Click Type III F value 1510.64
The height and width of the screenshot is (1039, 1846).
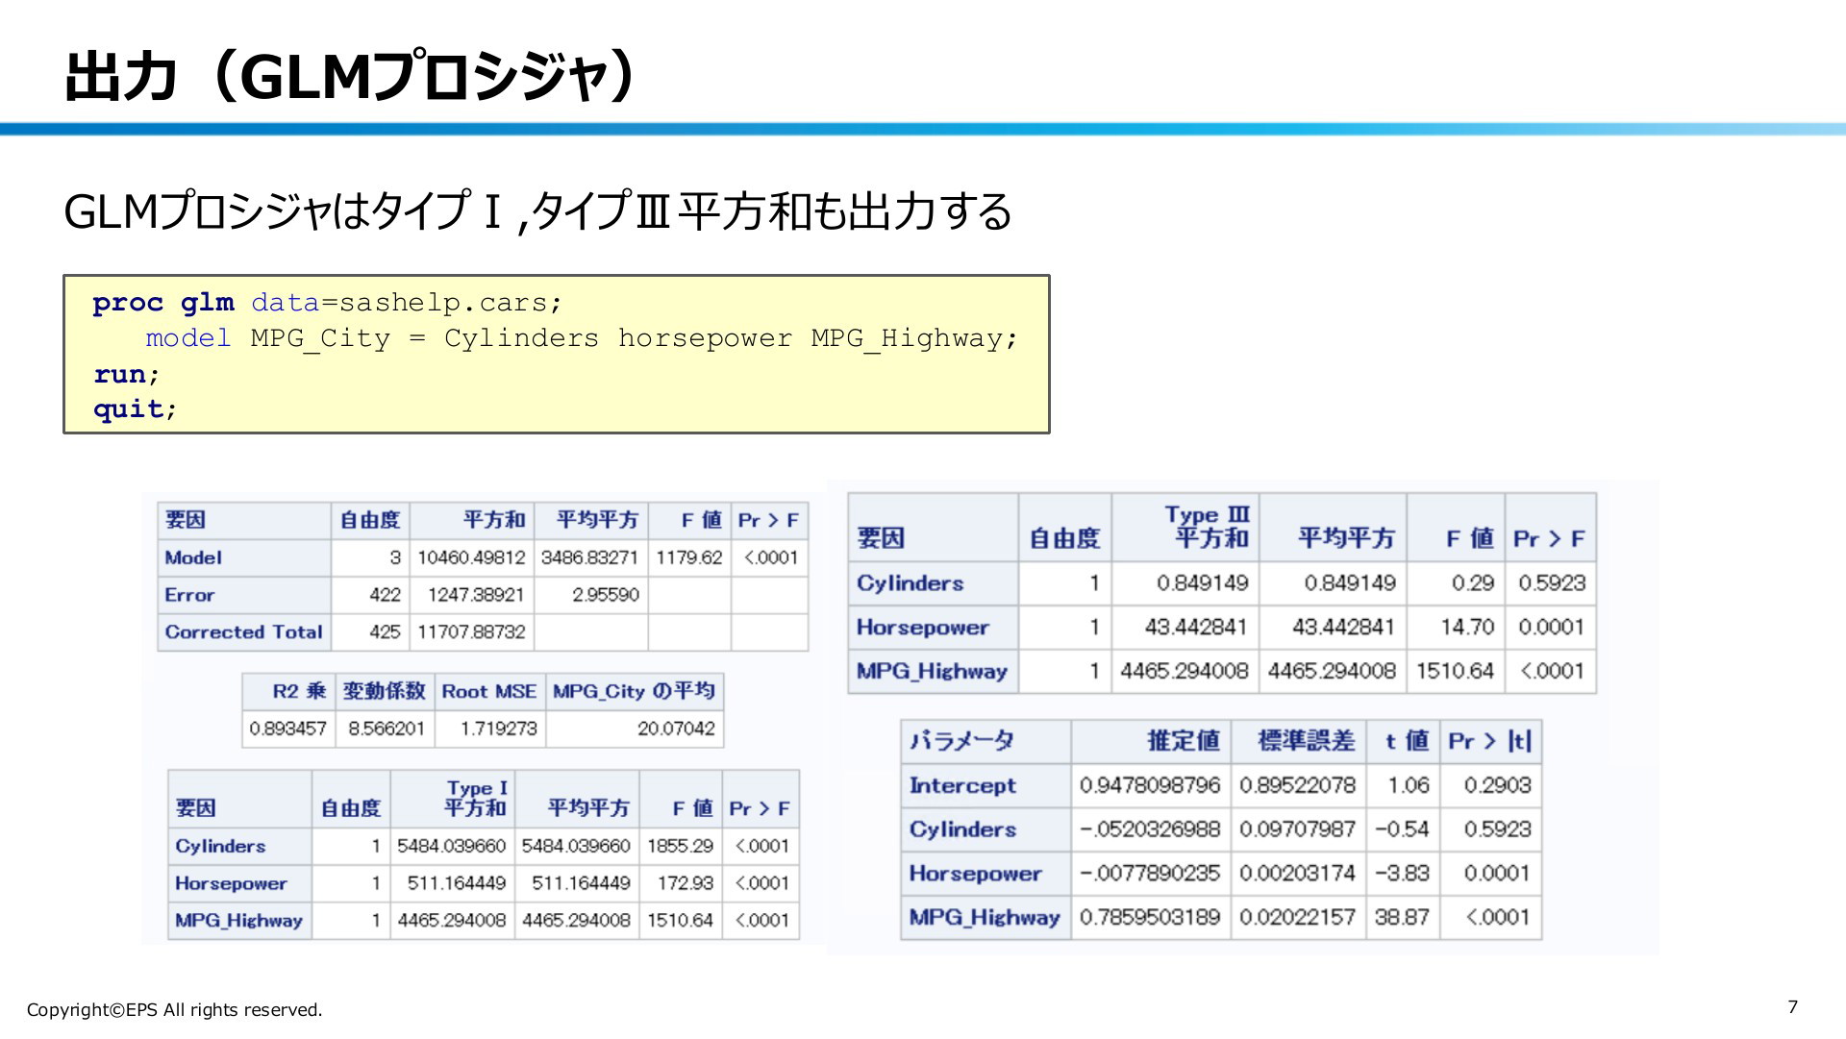[1455, 671]
